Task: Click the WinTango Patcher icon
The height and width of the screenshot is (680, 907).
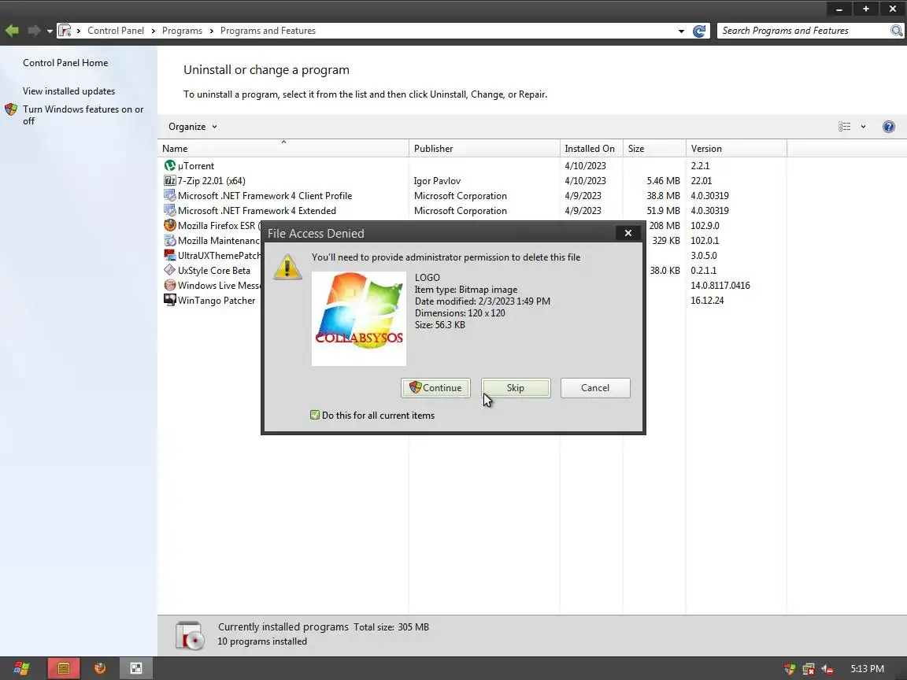Action: (169, 300)
